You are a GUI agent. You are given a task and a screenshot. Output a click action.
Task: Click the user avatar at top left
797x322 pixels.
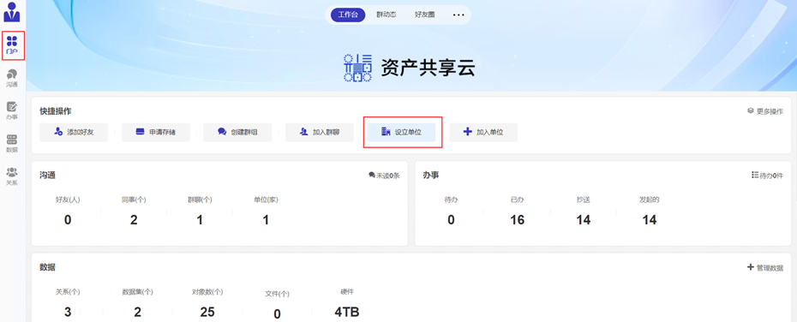[12, 12]
